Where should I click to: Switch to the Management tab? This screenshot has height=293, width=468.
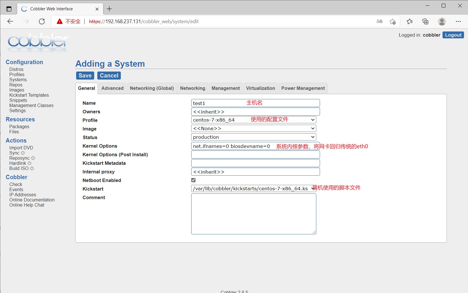point(226,88)
